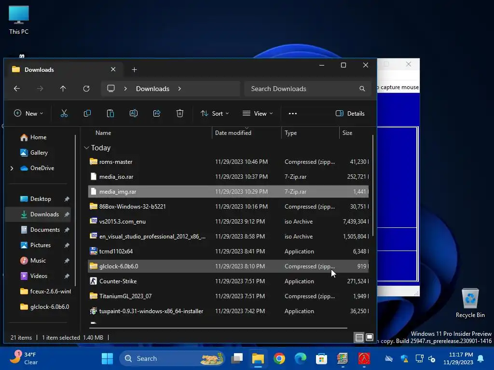Expand the OneDrive tree node
Viewport: 494px width, 370px height.
[x=12, y=168]
